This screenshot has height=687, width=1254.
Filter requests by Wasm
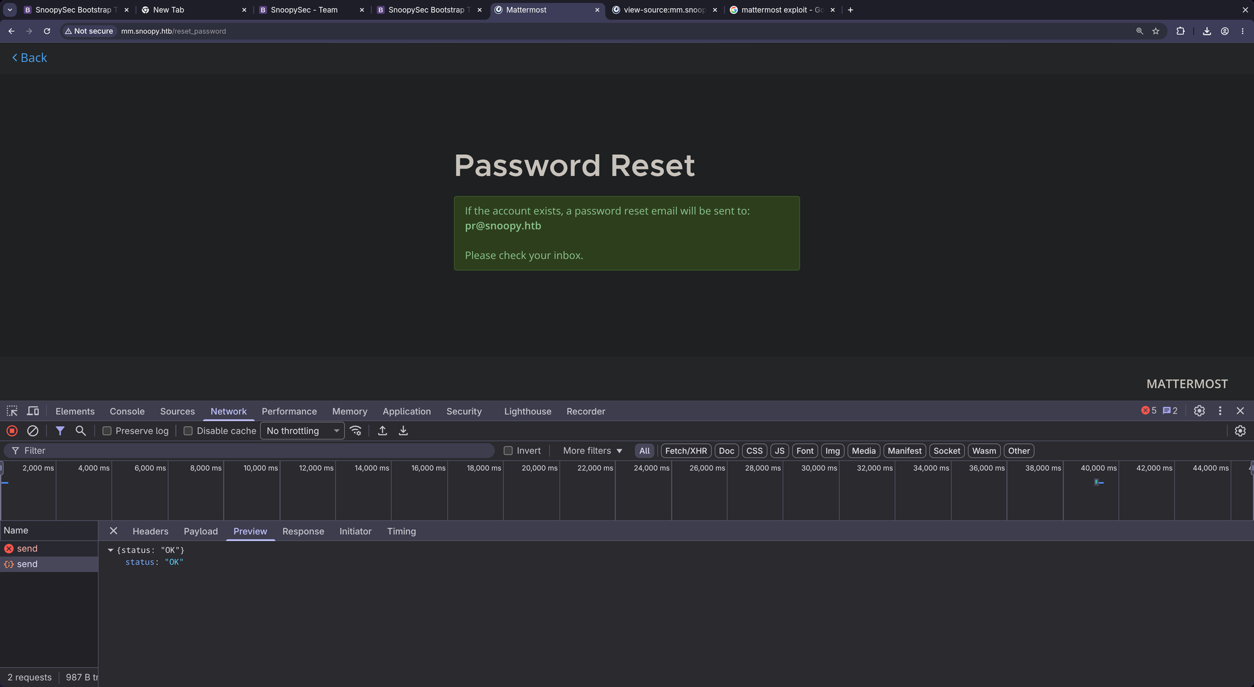point(984,451)
